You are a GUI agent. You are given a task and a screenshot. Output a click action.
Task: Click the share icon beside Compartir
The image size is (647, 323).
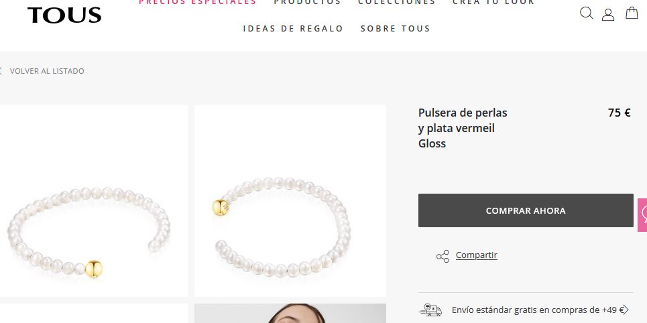443,256
